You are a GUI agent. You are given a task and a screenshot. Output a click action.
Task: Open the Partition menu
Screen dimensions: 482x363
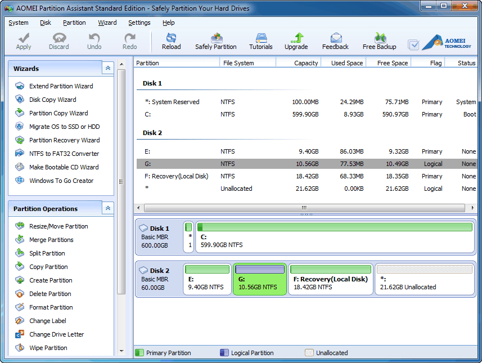(74, 23)
